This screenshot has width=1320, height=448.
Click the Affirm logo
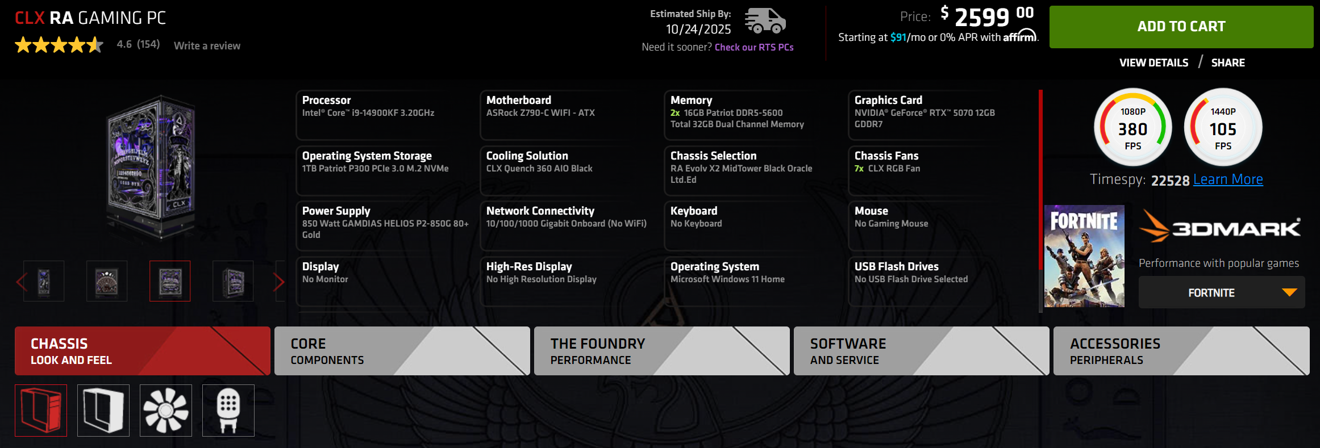pos(1020,36)
